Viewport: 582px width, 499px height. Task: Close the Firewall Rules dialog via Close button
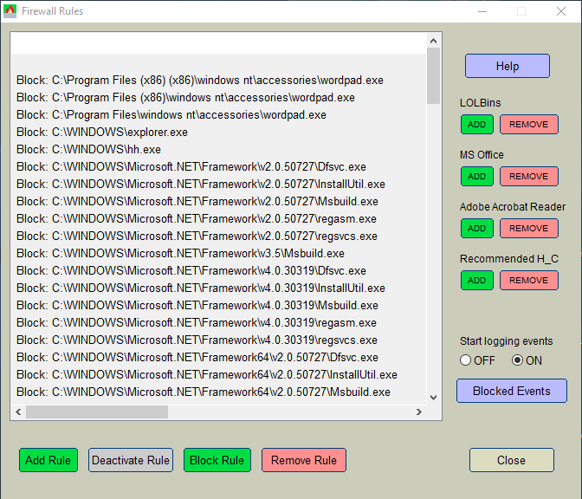click(512, 460)
